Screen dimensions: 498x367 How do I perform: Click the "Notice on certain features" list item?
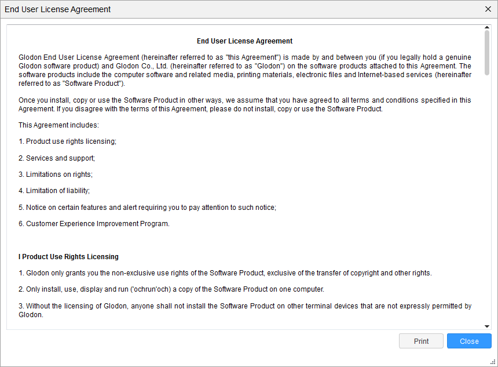pos(147,207)
